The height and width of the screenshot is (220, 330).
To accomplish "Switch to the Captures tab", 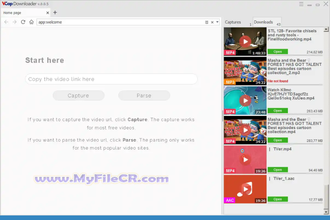I will tap(238, 22).
